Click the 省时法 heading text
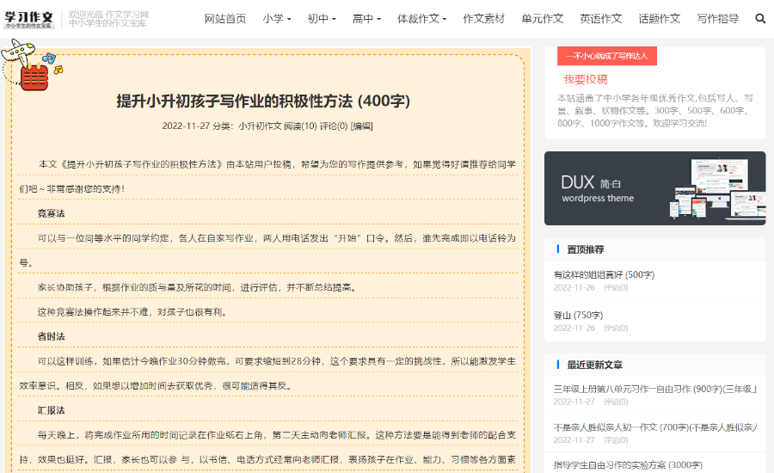This screenshot has height=473, width=774. [x=52, y=336]
